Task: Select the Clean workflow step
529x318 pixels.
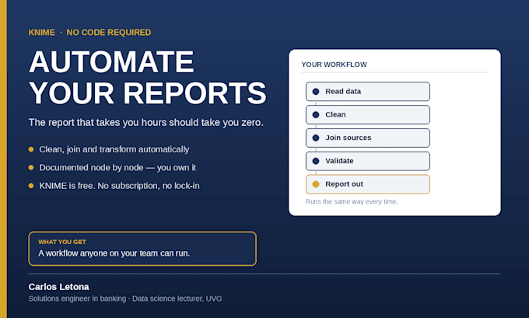Action: pyautogui.click(x=368, y=114)
